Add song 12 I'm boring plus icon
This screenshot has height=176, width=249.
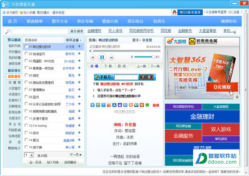(79, 126)
